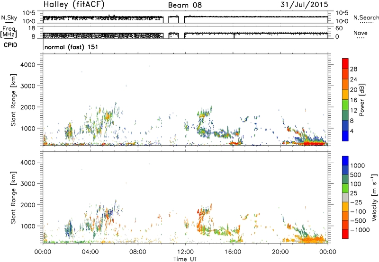
Task: Select the "60" Nave tick label
Action: [339, 28]
